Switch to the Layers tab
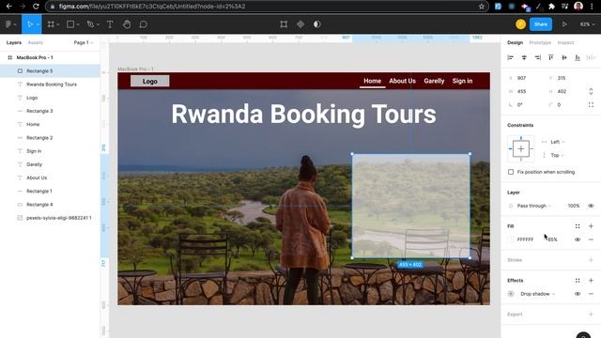 14,42
